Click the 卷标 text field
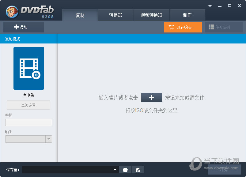The height and width of the screenshot is (177, 246). (28, 122)
